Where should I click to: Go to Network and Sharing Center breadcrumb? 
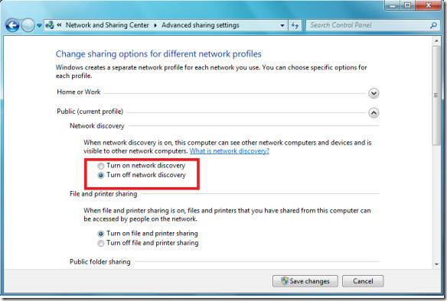(107, 25)
